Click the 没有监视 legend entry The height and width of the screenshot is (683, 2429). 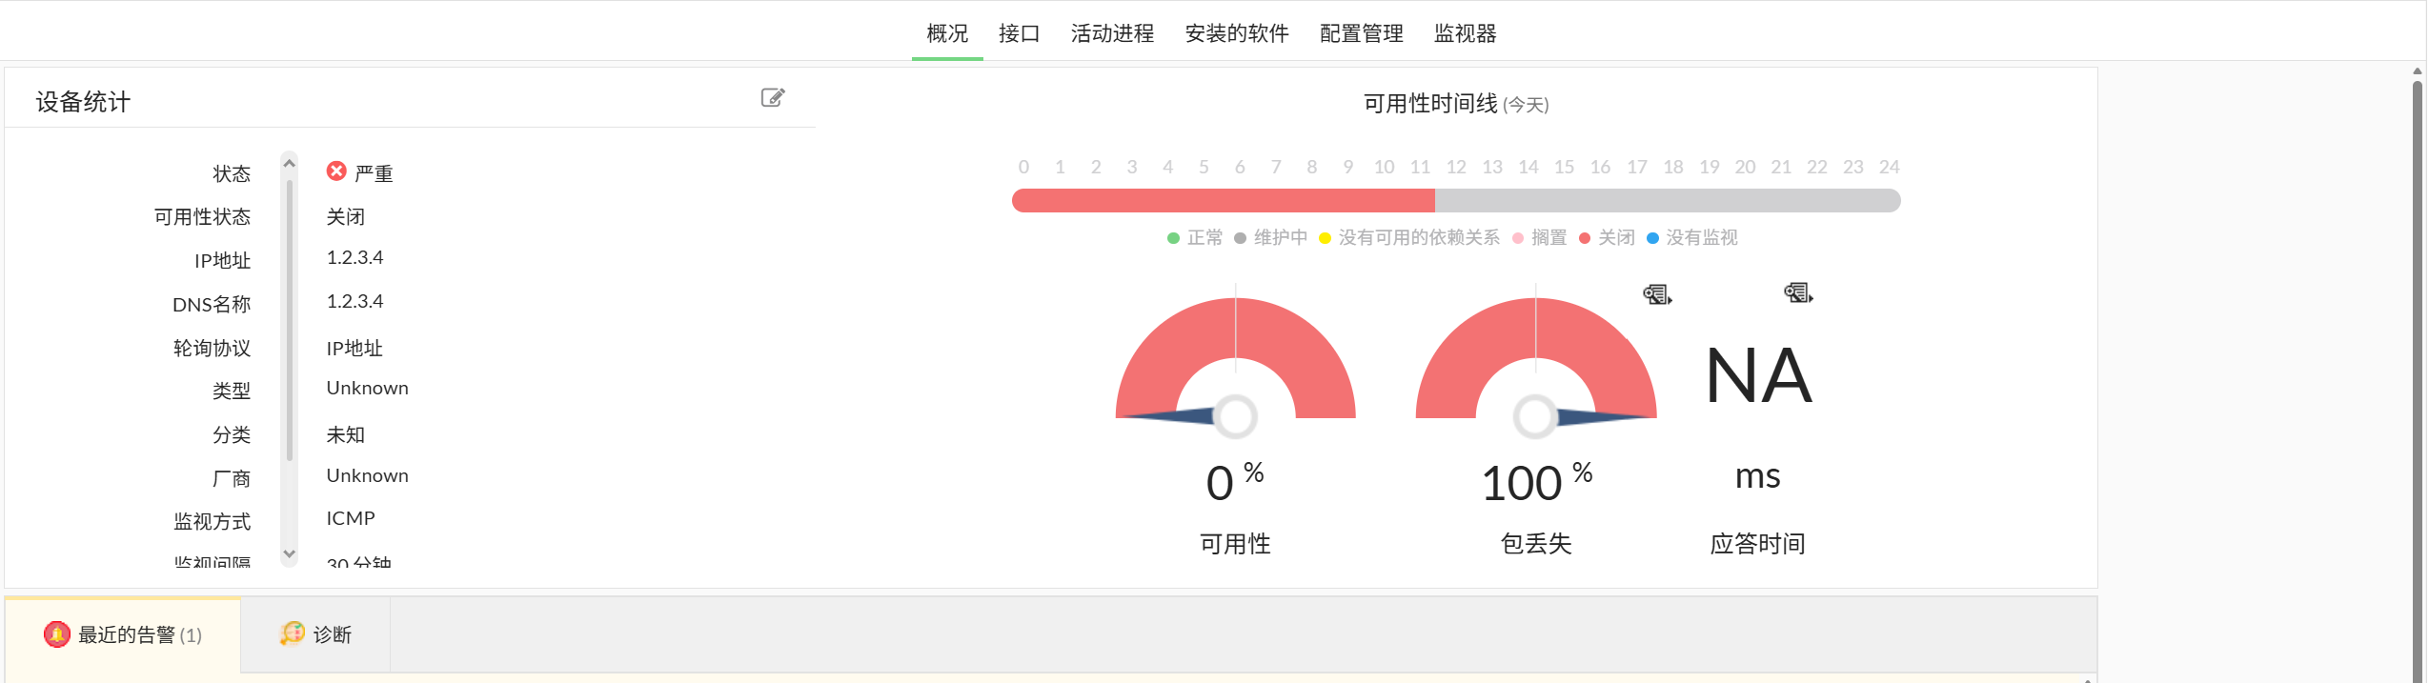[x=1692, y=237]
